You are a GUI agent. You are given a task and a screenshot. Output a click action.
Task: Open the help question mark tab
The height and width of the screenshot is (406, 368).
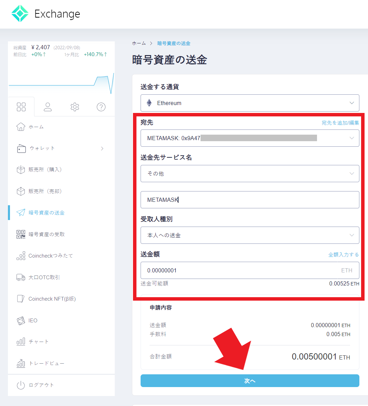pos(101,107)
